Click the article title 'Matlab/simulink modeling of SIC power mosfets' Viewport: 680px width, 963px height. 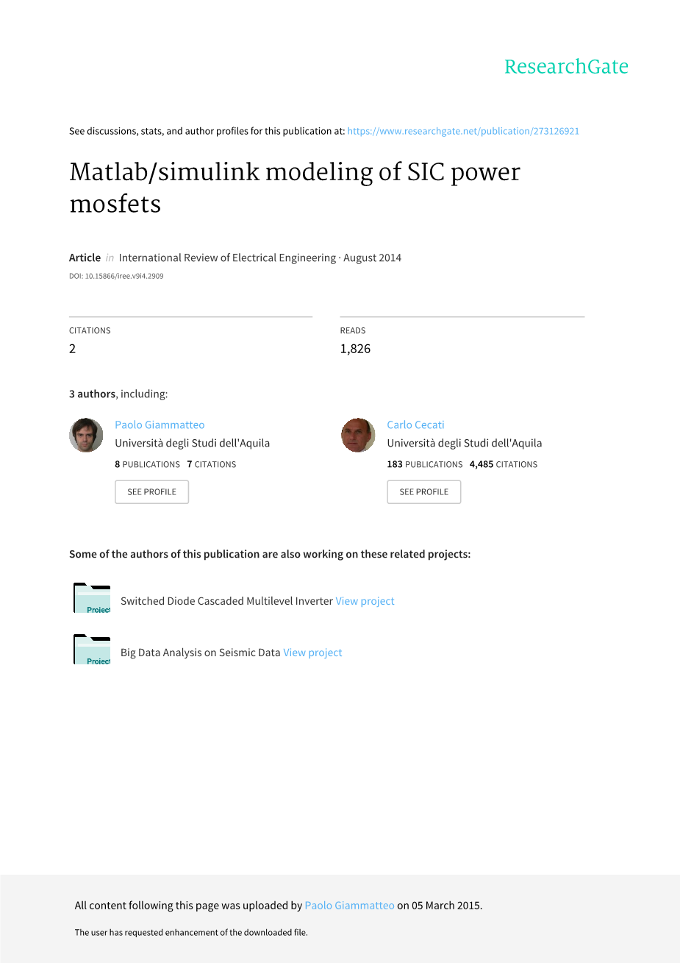click(294, 188)
